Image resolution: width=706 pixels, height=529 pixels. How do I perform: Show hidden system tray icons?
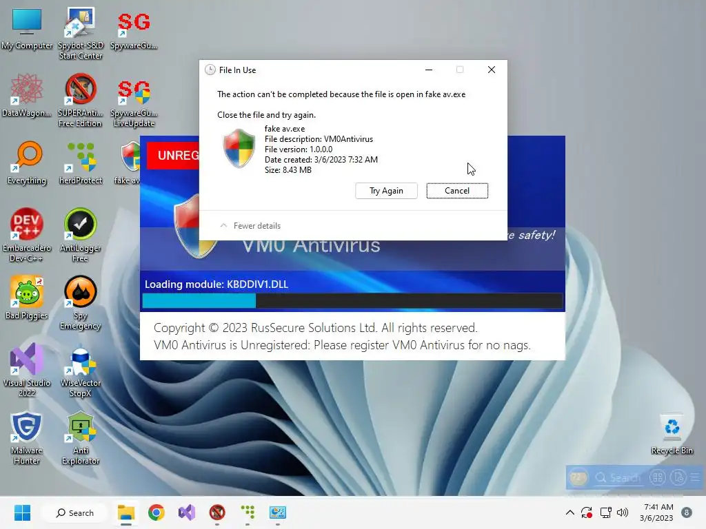tap(569, 512)
